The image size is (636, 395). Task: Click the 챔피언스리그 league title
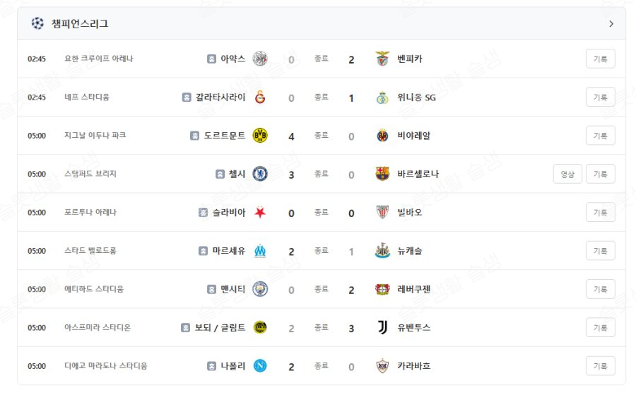coord(80,24)
